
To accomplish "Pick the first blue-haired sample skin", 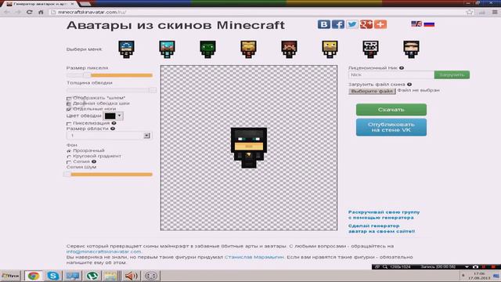I will point(126,49).
